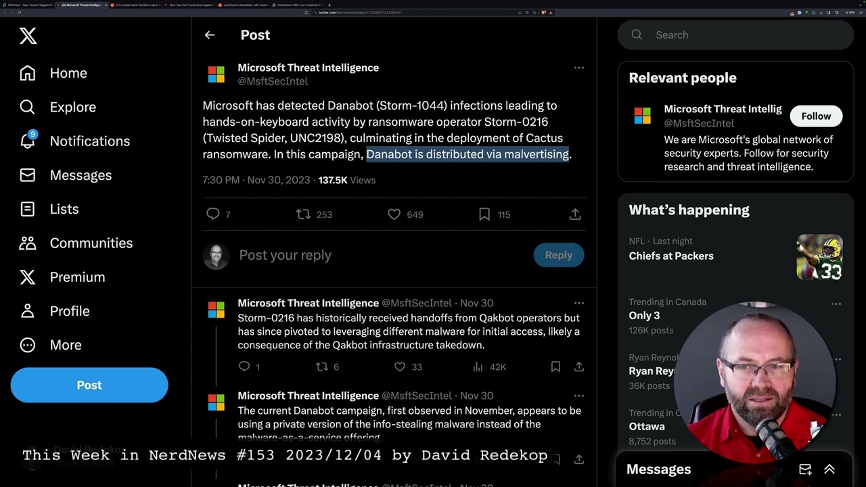
Task: Open options on the Storm-0216 Qakbot reply
Action: coord(578,303)
